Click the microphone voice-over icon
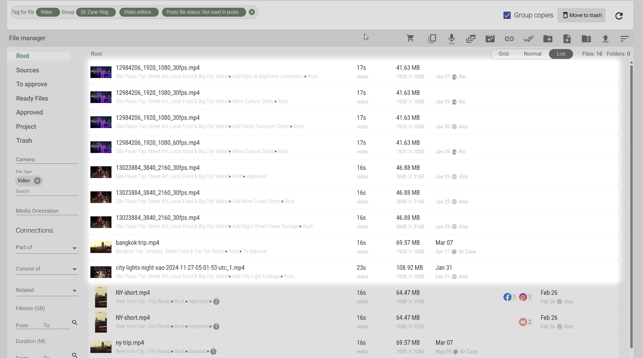 (x=451, y=39)
